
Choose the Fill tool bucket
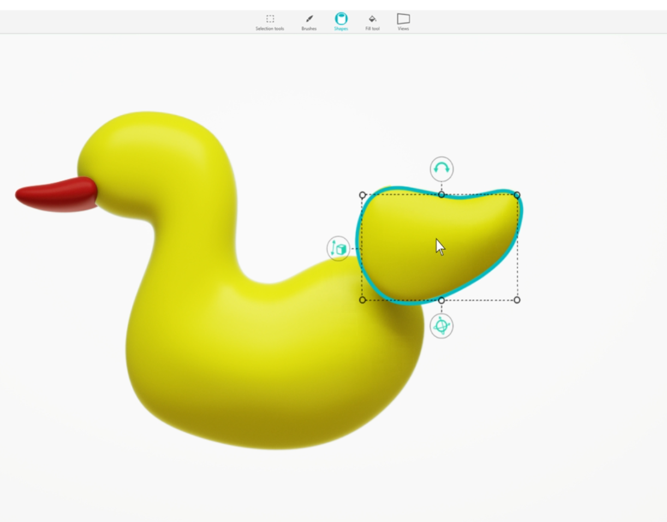coord(372,22)
